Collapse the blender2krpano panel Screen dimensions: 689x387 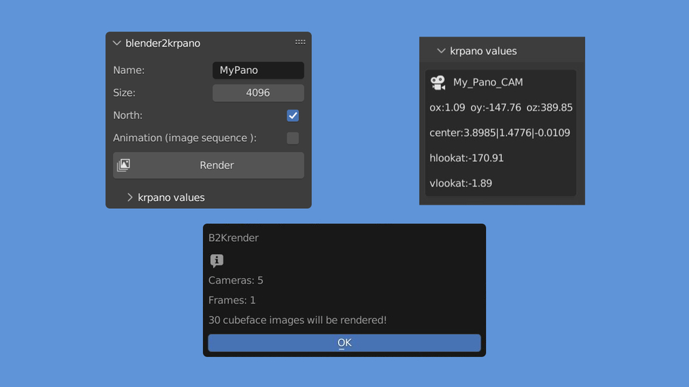(x=117, y=43)
